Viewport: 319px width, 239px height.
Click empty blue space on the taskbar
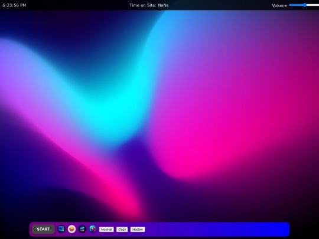click(216, 229)
